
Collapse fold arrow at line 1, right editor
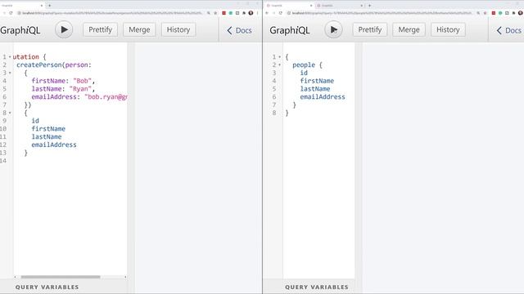[279, 57]
